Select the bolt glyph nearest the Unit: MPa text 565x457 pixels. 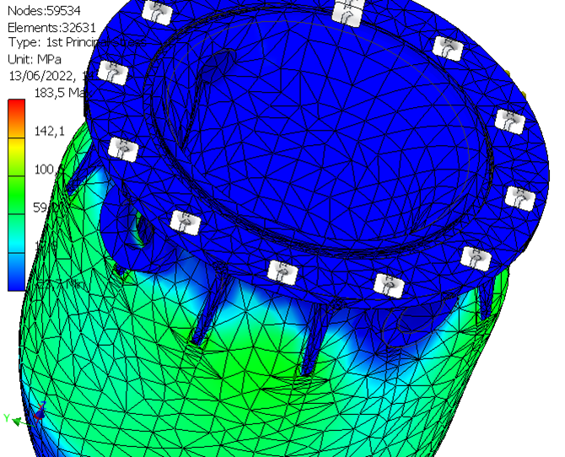110,71
